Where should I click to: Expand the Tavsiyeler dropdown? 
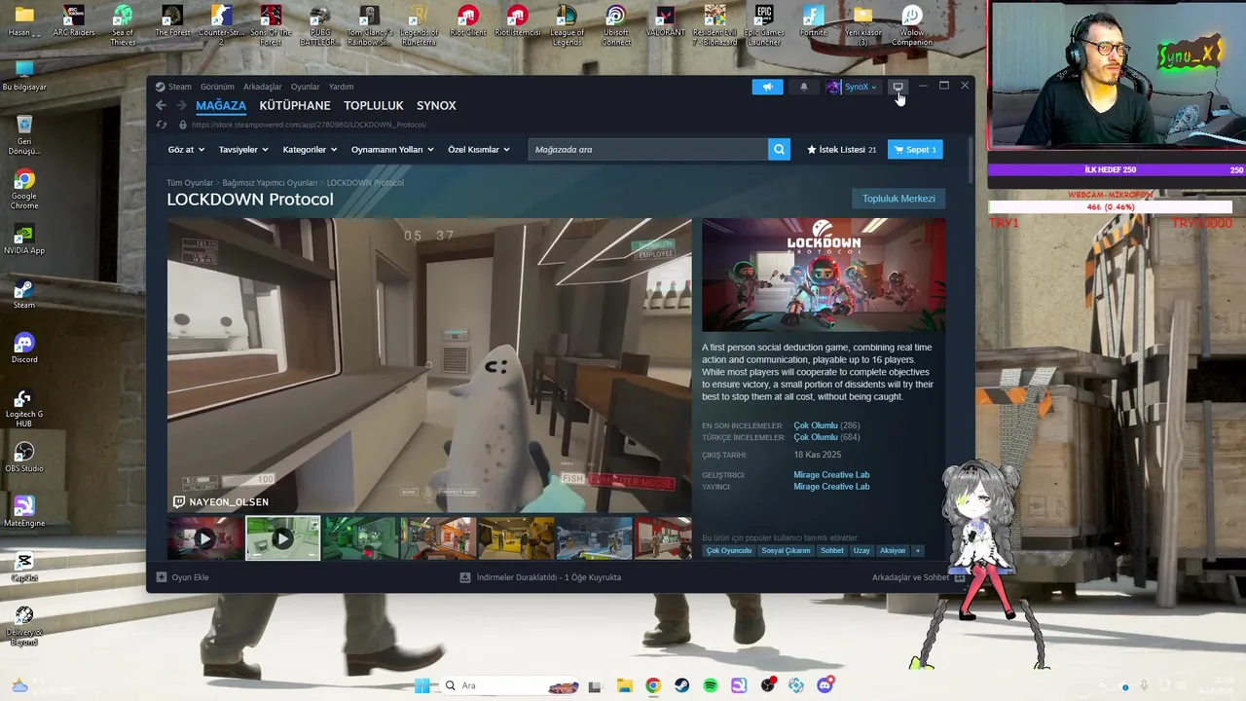pyautogui.click(x=243, y=149)
